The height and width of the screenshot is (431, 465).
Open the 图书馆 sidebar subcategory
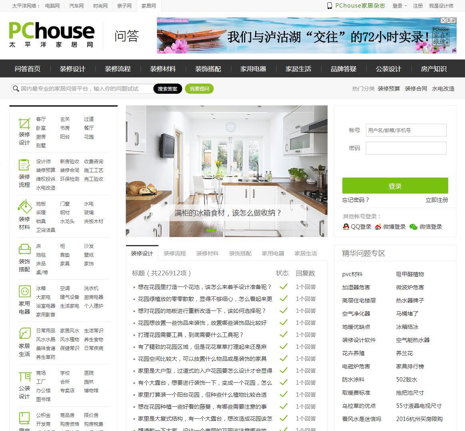43,399
